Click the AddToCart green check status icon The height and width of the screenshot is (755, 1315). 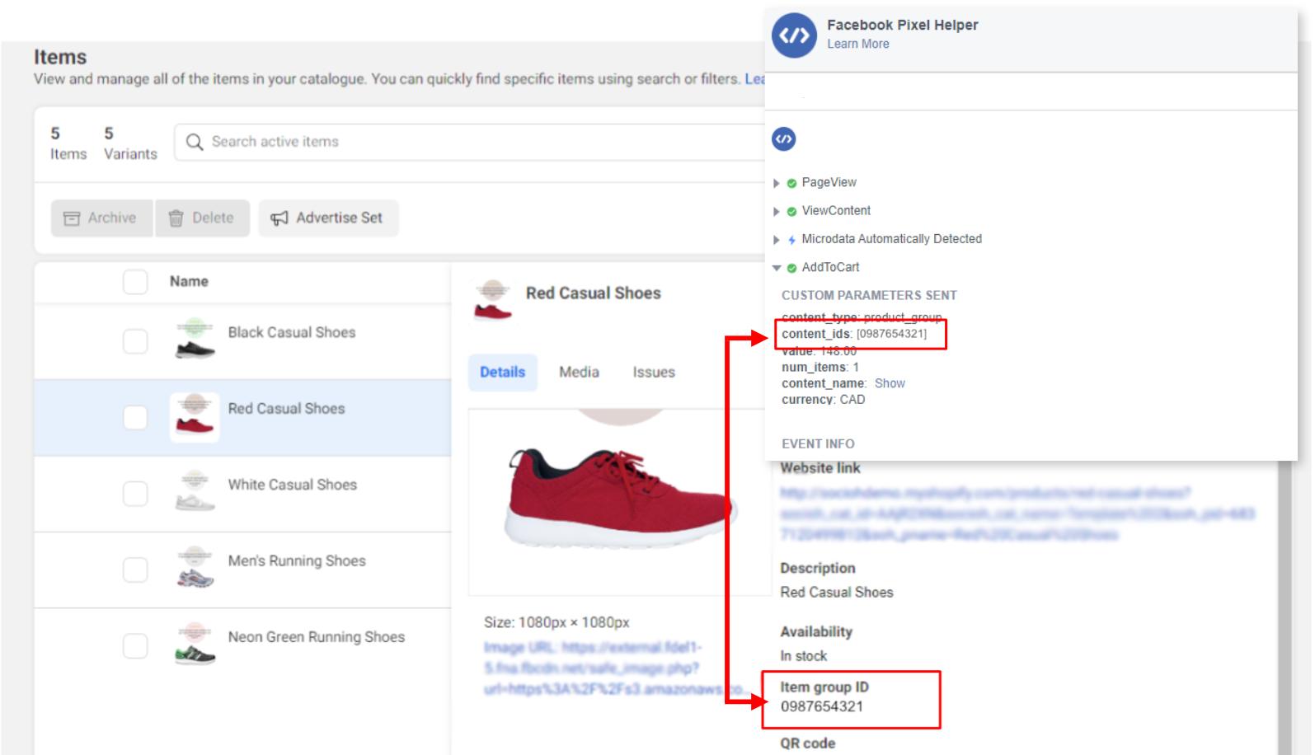pyautogui.click(x=791, y=268)
